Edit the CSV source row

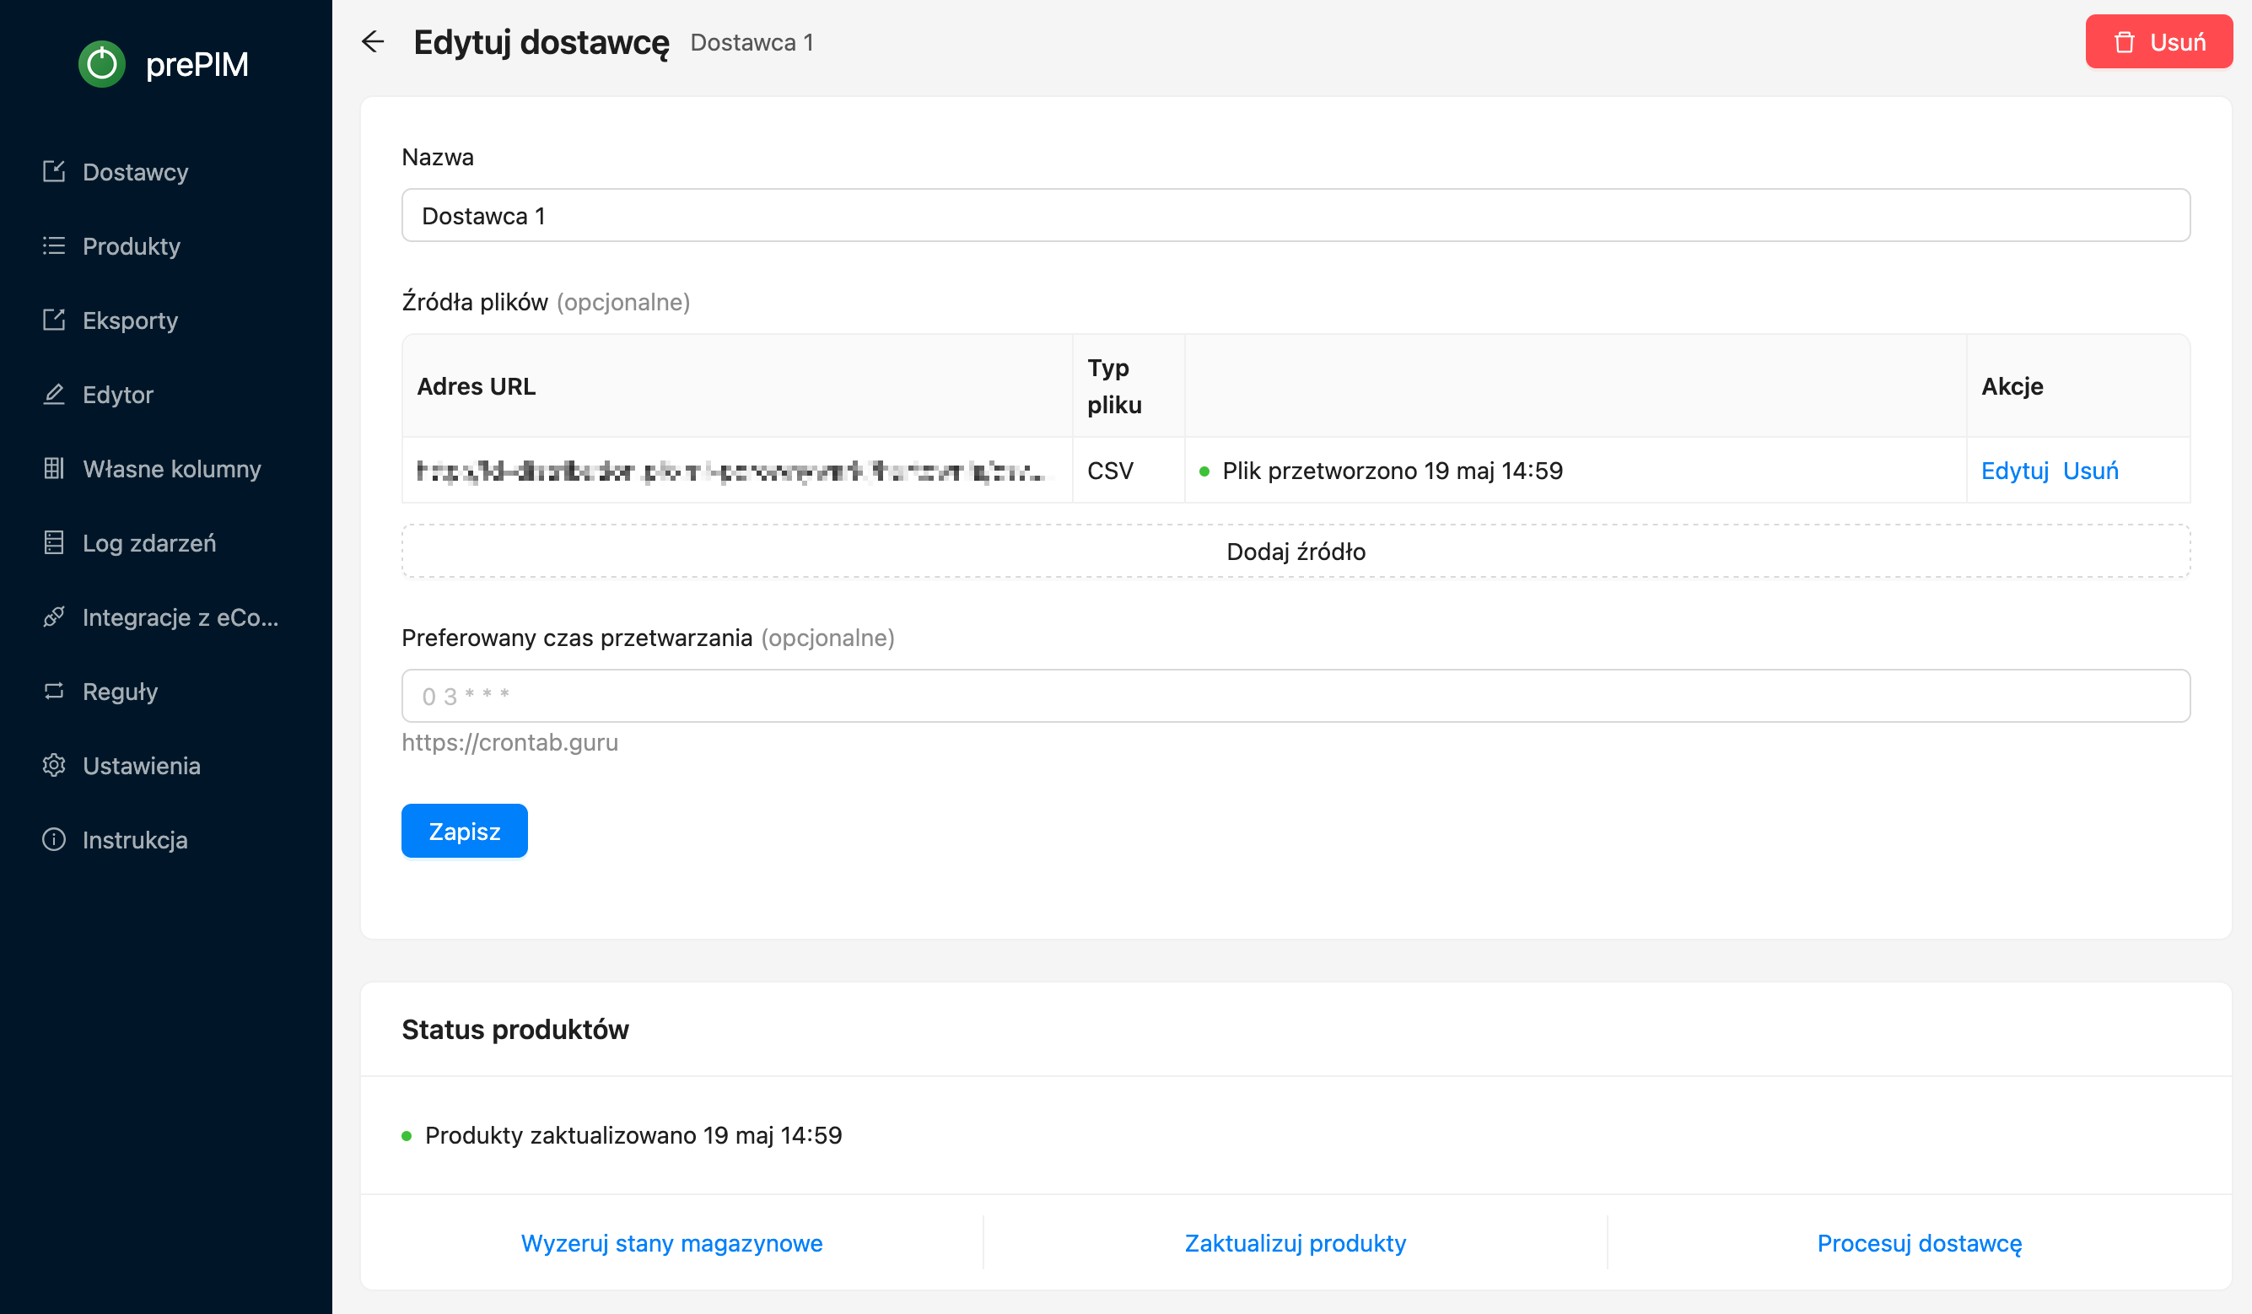(x=2014, y=471)
